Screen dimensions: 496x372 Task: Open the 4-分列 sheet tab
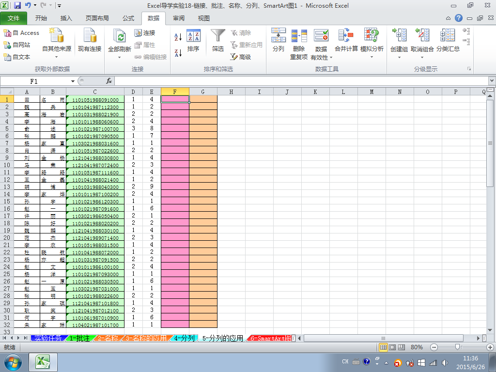tap(184, 338)
